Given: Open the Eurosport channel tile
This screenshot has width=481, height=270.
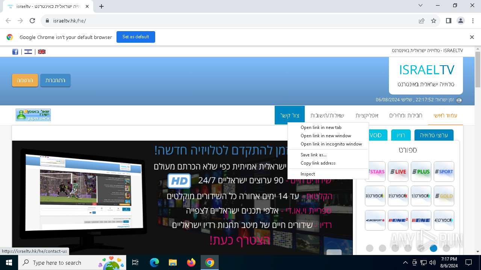Looking at the screenshot, I should click(x=375, y=220).
